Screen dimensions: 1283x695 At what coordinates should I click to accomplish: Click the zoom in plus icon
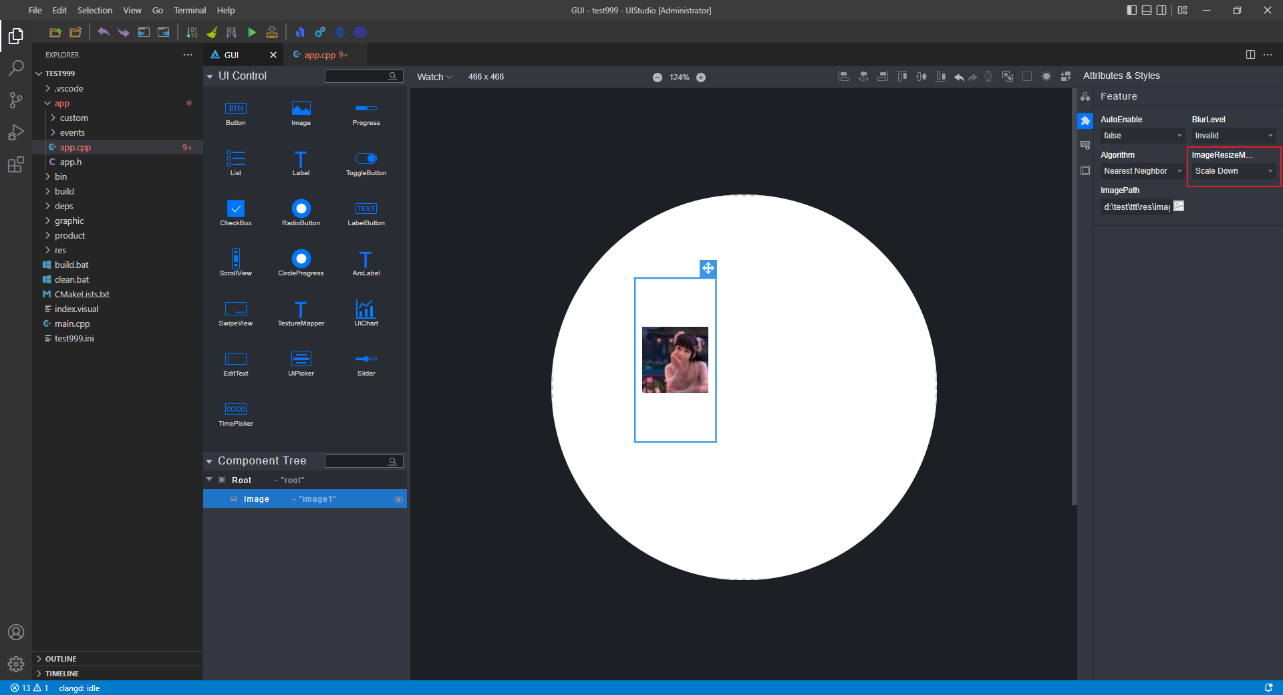point(701,78)
